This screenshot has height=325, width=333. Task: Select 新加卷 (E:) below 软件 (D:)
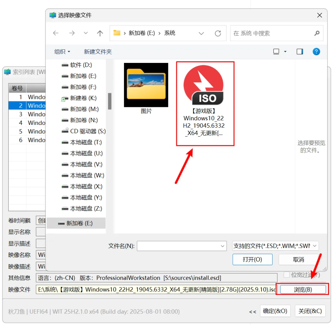tap(79, 76)
